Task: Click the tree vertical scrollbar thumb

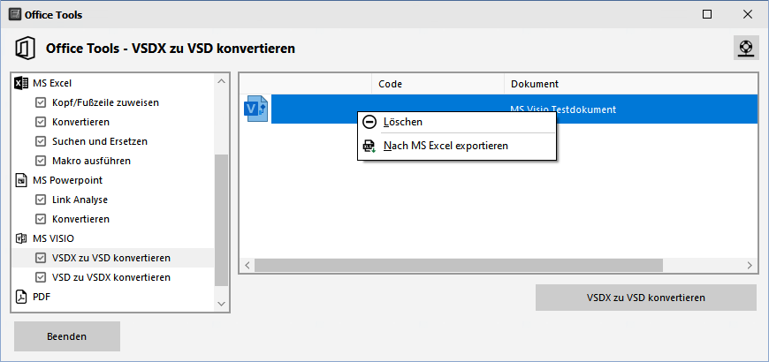Action: pos(222,220)
